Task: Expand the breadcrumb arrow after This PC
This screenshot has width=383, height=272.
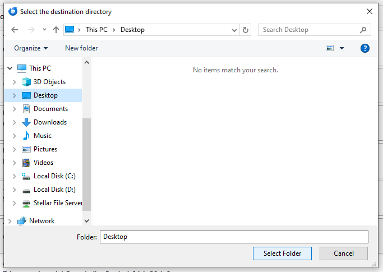Action: [x=114, y=30]
